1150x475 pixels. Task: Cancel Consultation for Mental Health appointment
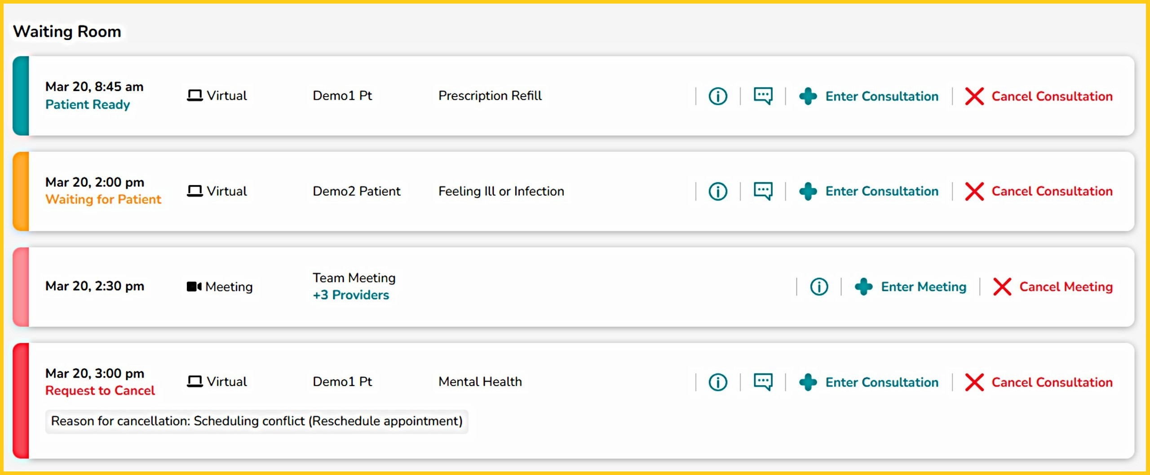pyautogui.click(x=1051, y=383)
